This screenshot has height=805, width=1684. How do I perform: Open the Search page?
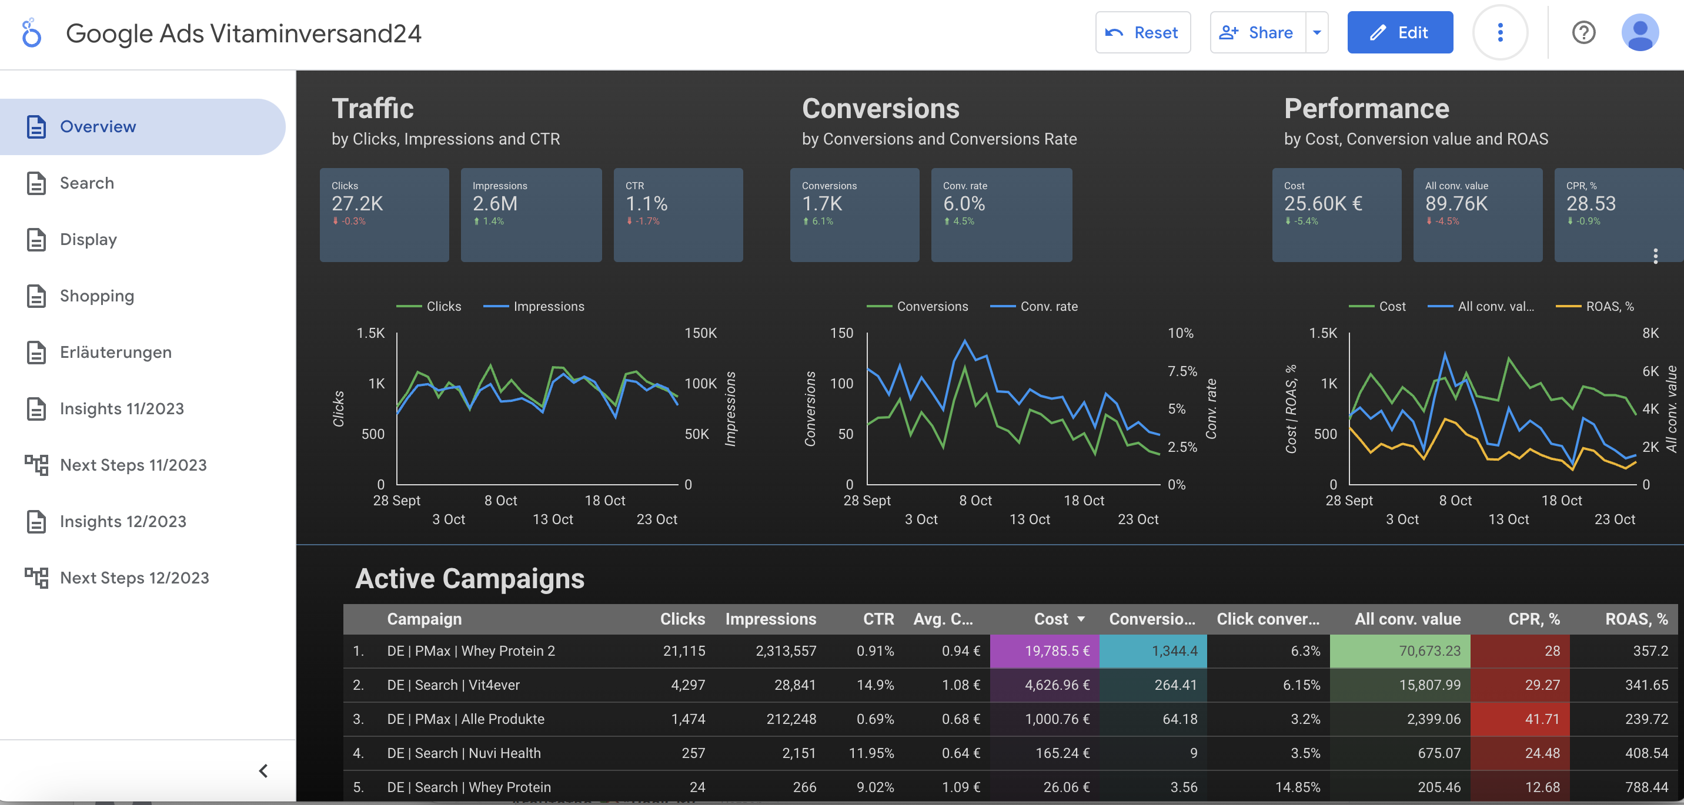pos(142,183)
